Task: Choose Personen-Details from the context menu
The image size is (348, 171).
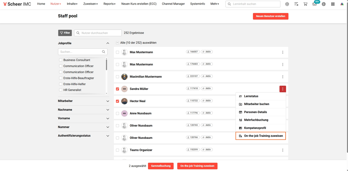Action: [261, 112]
